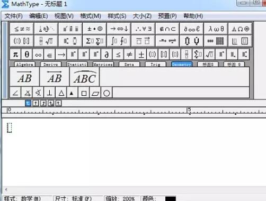Insert the measured angle symbol
Image resolution: width=266 pixels, height=201 pixels.
27,93
